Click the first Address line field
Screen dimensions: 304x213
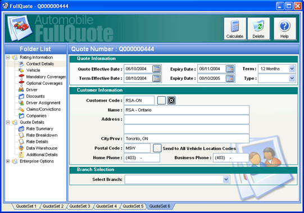[187, 120]
